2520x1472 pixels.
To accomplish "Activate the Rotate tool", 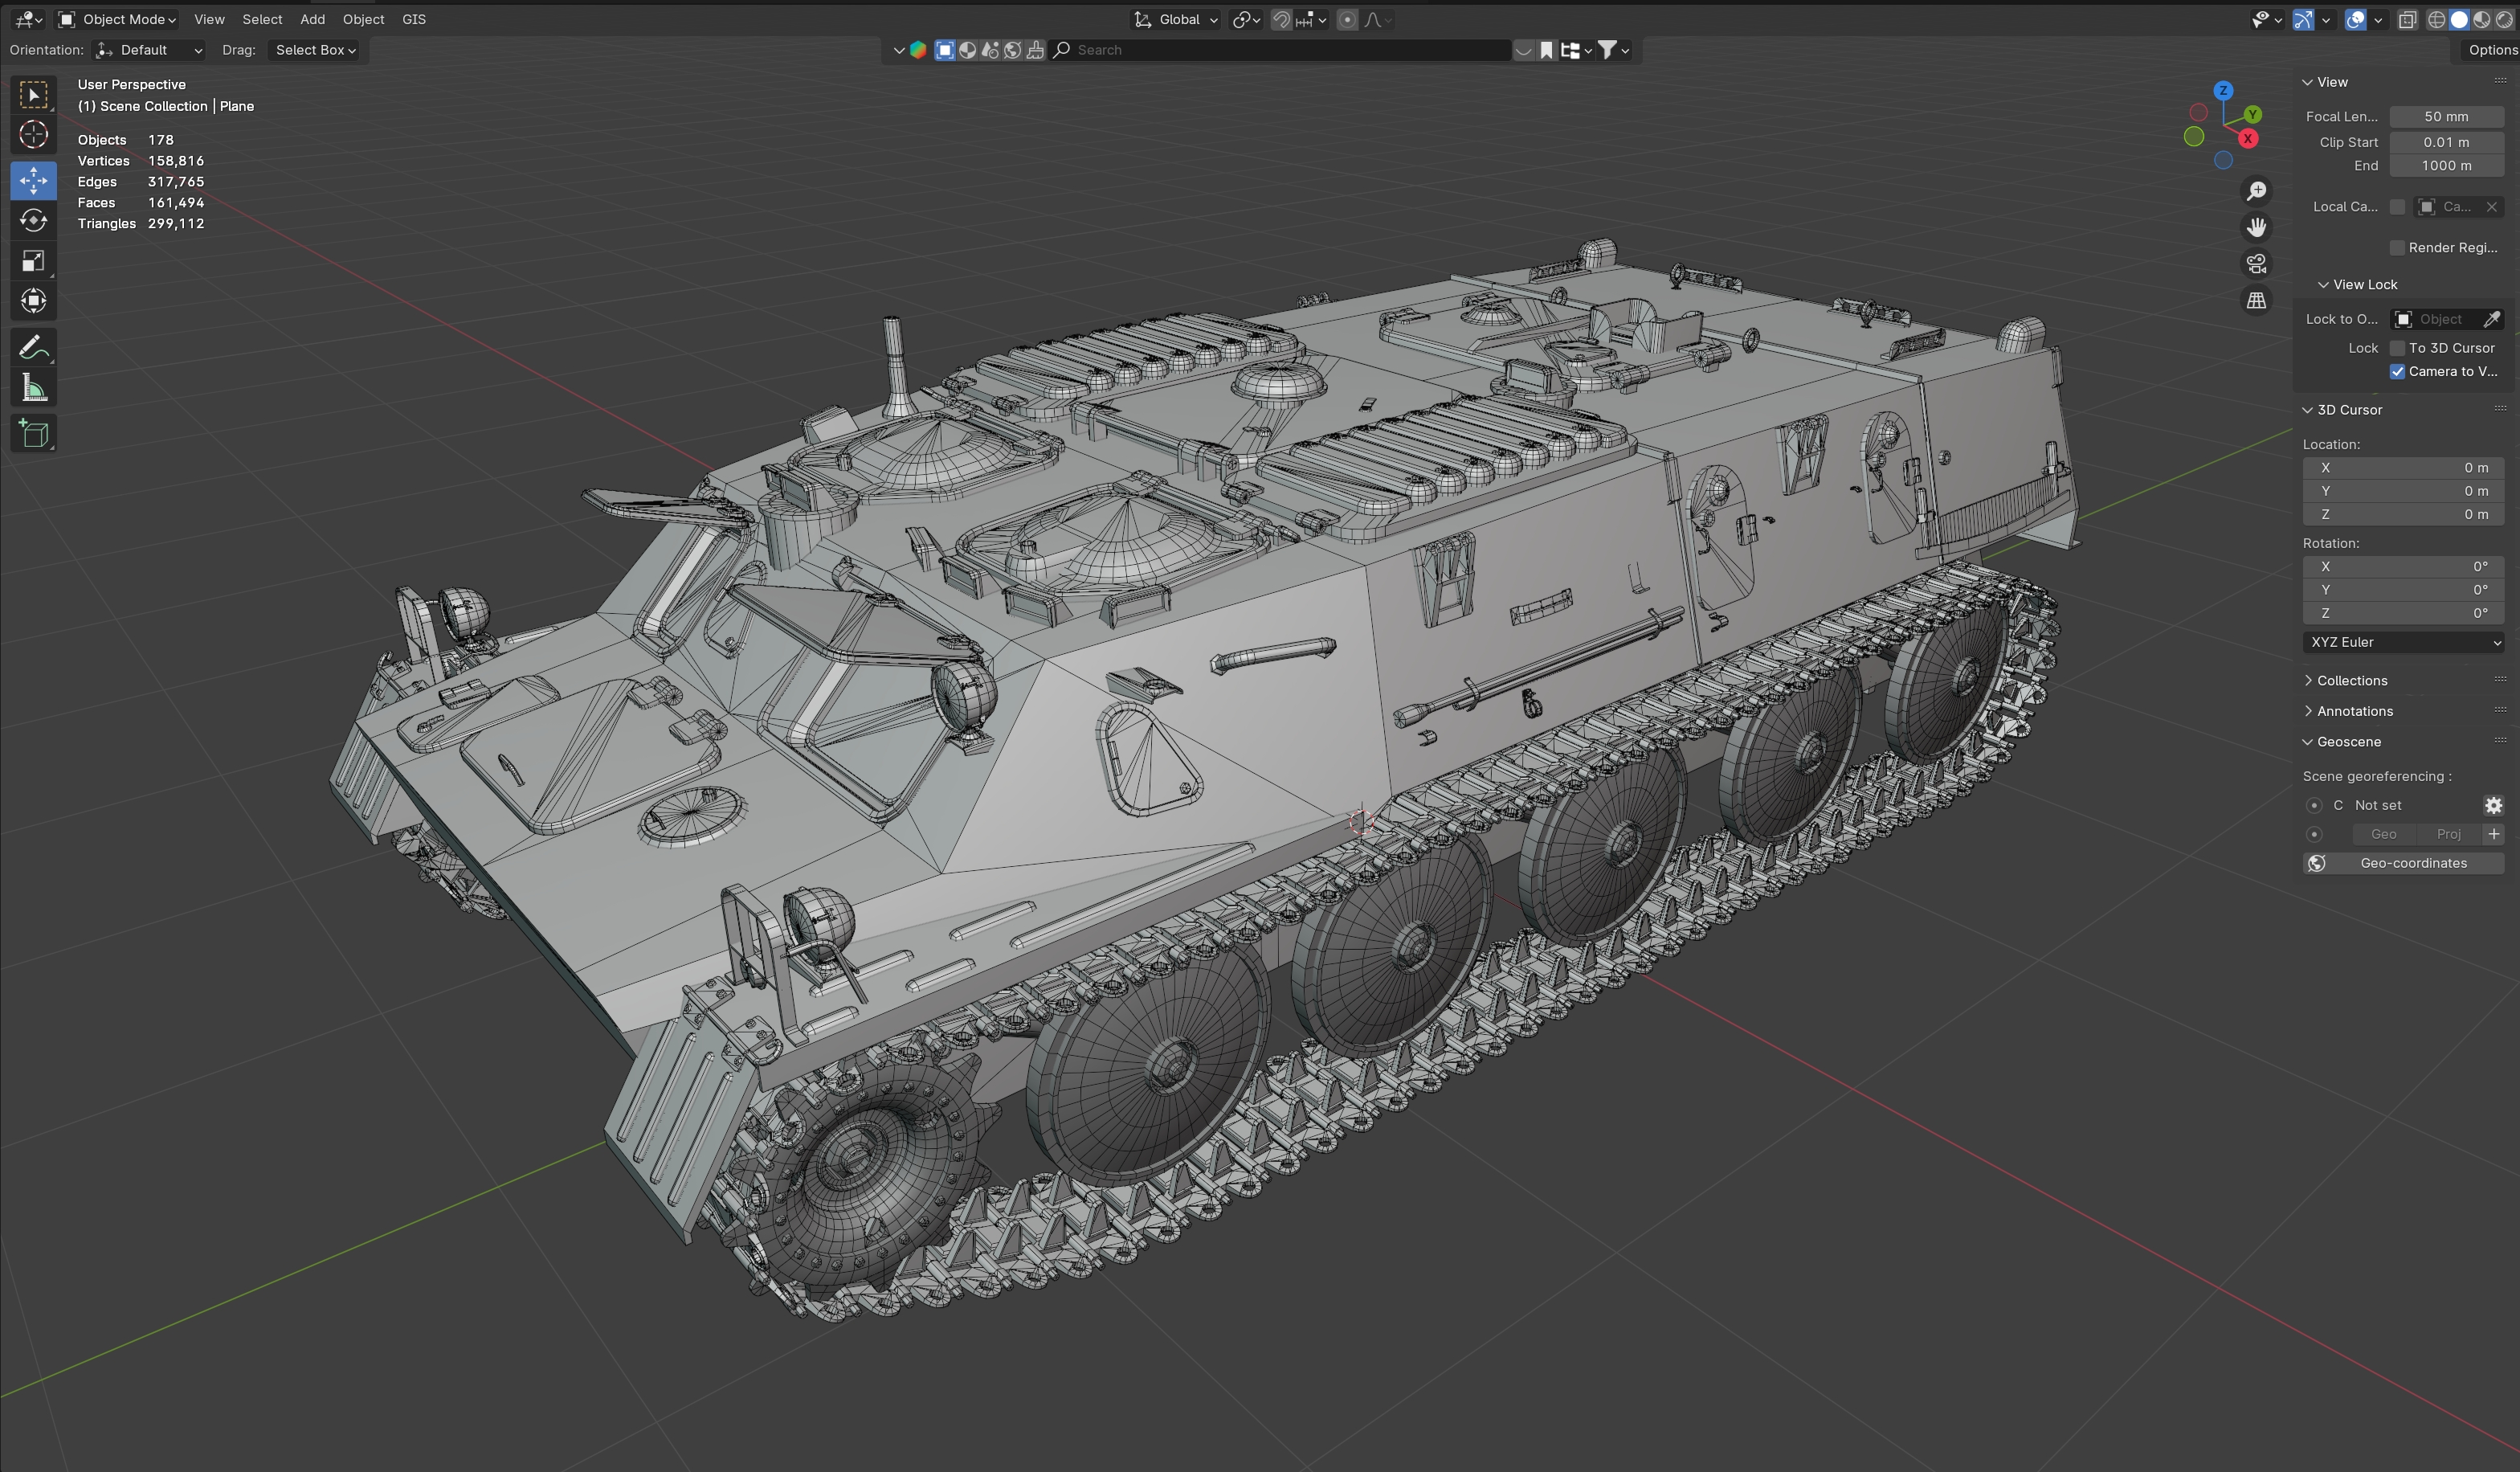I will 33,221.
